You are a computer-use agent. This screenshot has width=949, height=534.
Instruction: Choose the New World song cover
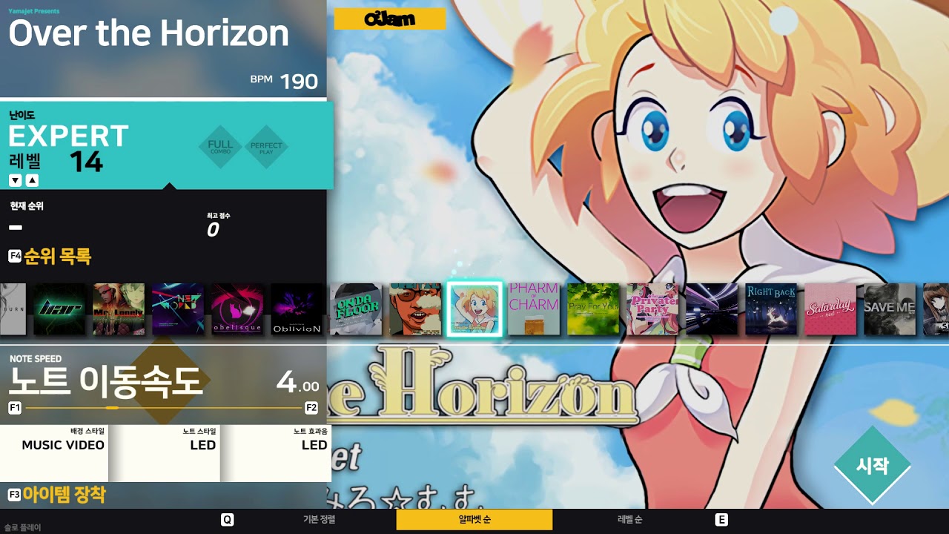[178, 309]
